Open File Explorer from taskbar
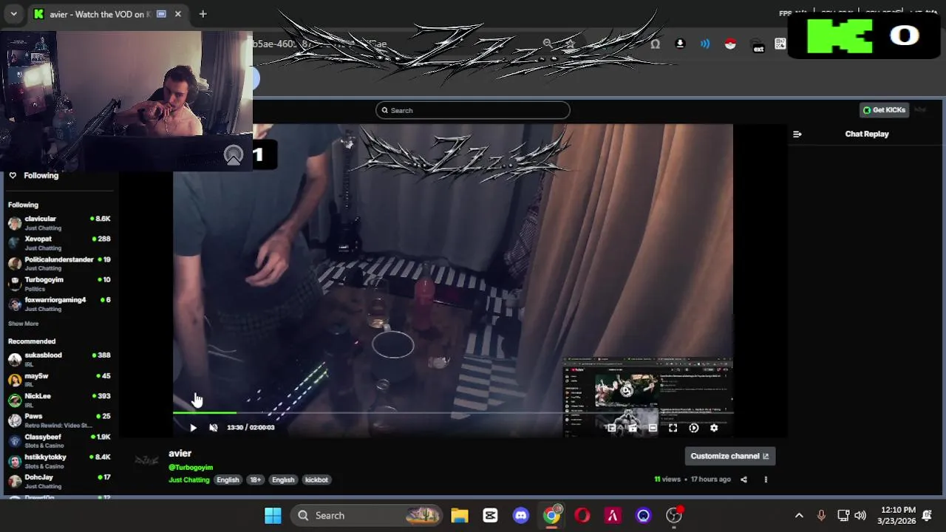The height and width of the screenshot is (532, 946). (x=460, y=516)
